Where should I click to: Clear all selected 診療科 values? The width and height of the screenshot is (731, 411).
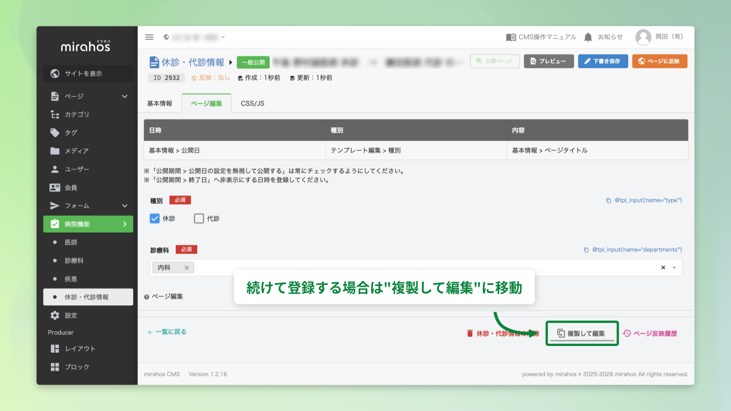click(663, 268)
